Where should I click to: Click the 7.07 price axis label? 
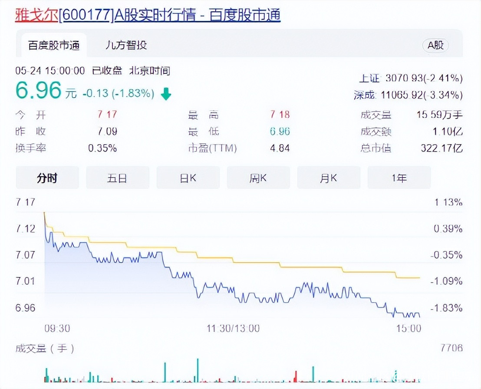click(x=26, y=254)
